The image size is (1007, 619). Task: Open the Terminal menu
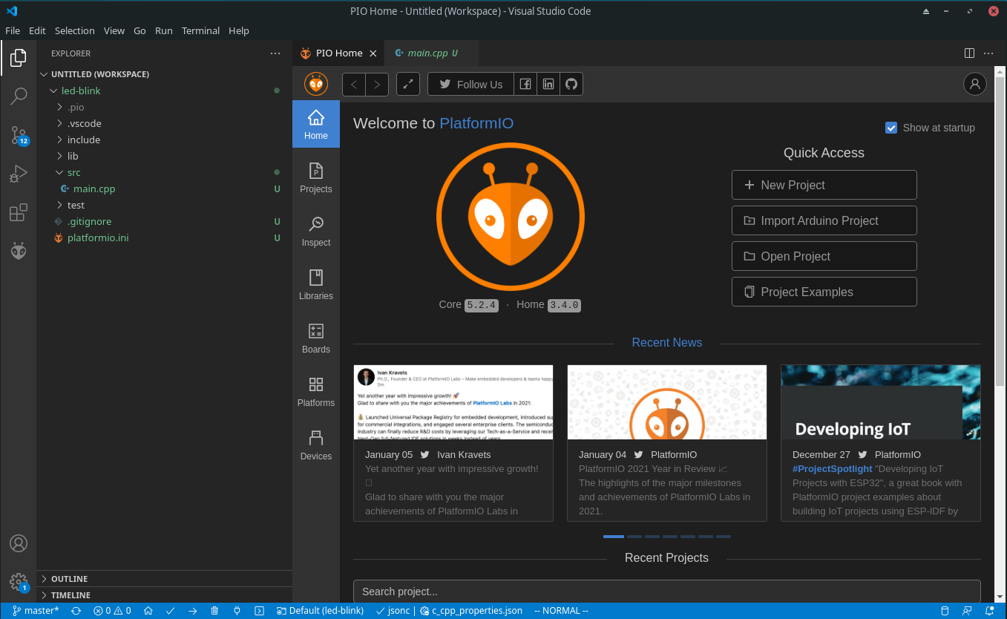[x=201, y=30]
